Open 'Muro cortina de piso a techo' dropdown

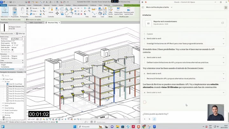[158, 7]
